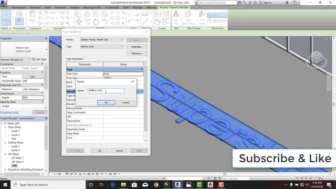
Task: Open the Help question mark icon
Action: coord(295,3)
